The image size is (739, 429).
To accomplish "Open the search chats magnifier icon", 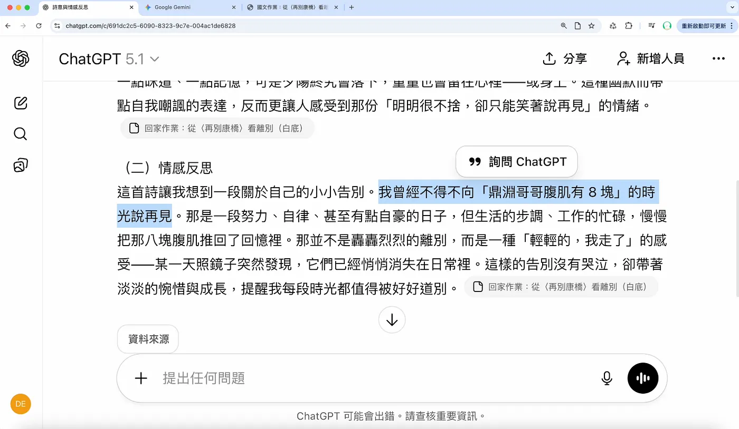I will click(x=21, y=134).
